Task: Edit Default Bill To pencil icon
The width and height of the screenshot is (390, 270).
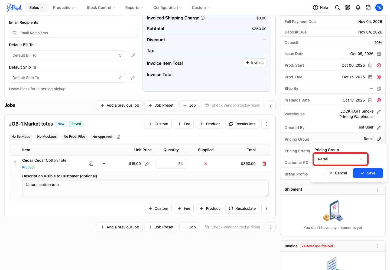Action: click(x=133, y=55)
